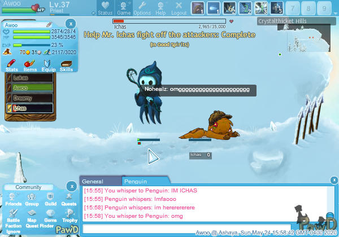Image resolution: width=339 pixels, height=237 pixels.
Task: Open the Quests star icon
Action: 69,199
